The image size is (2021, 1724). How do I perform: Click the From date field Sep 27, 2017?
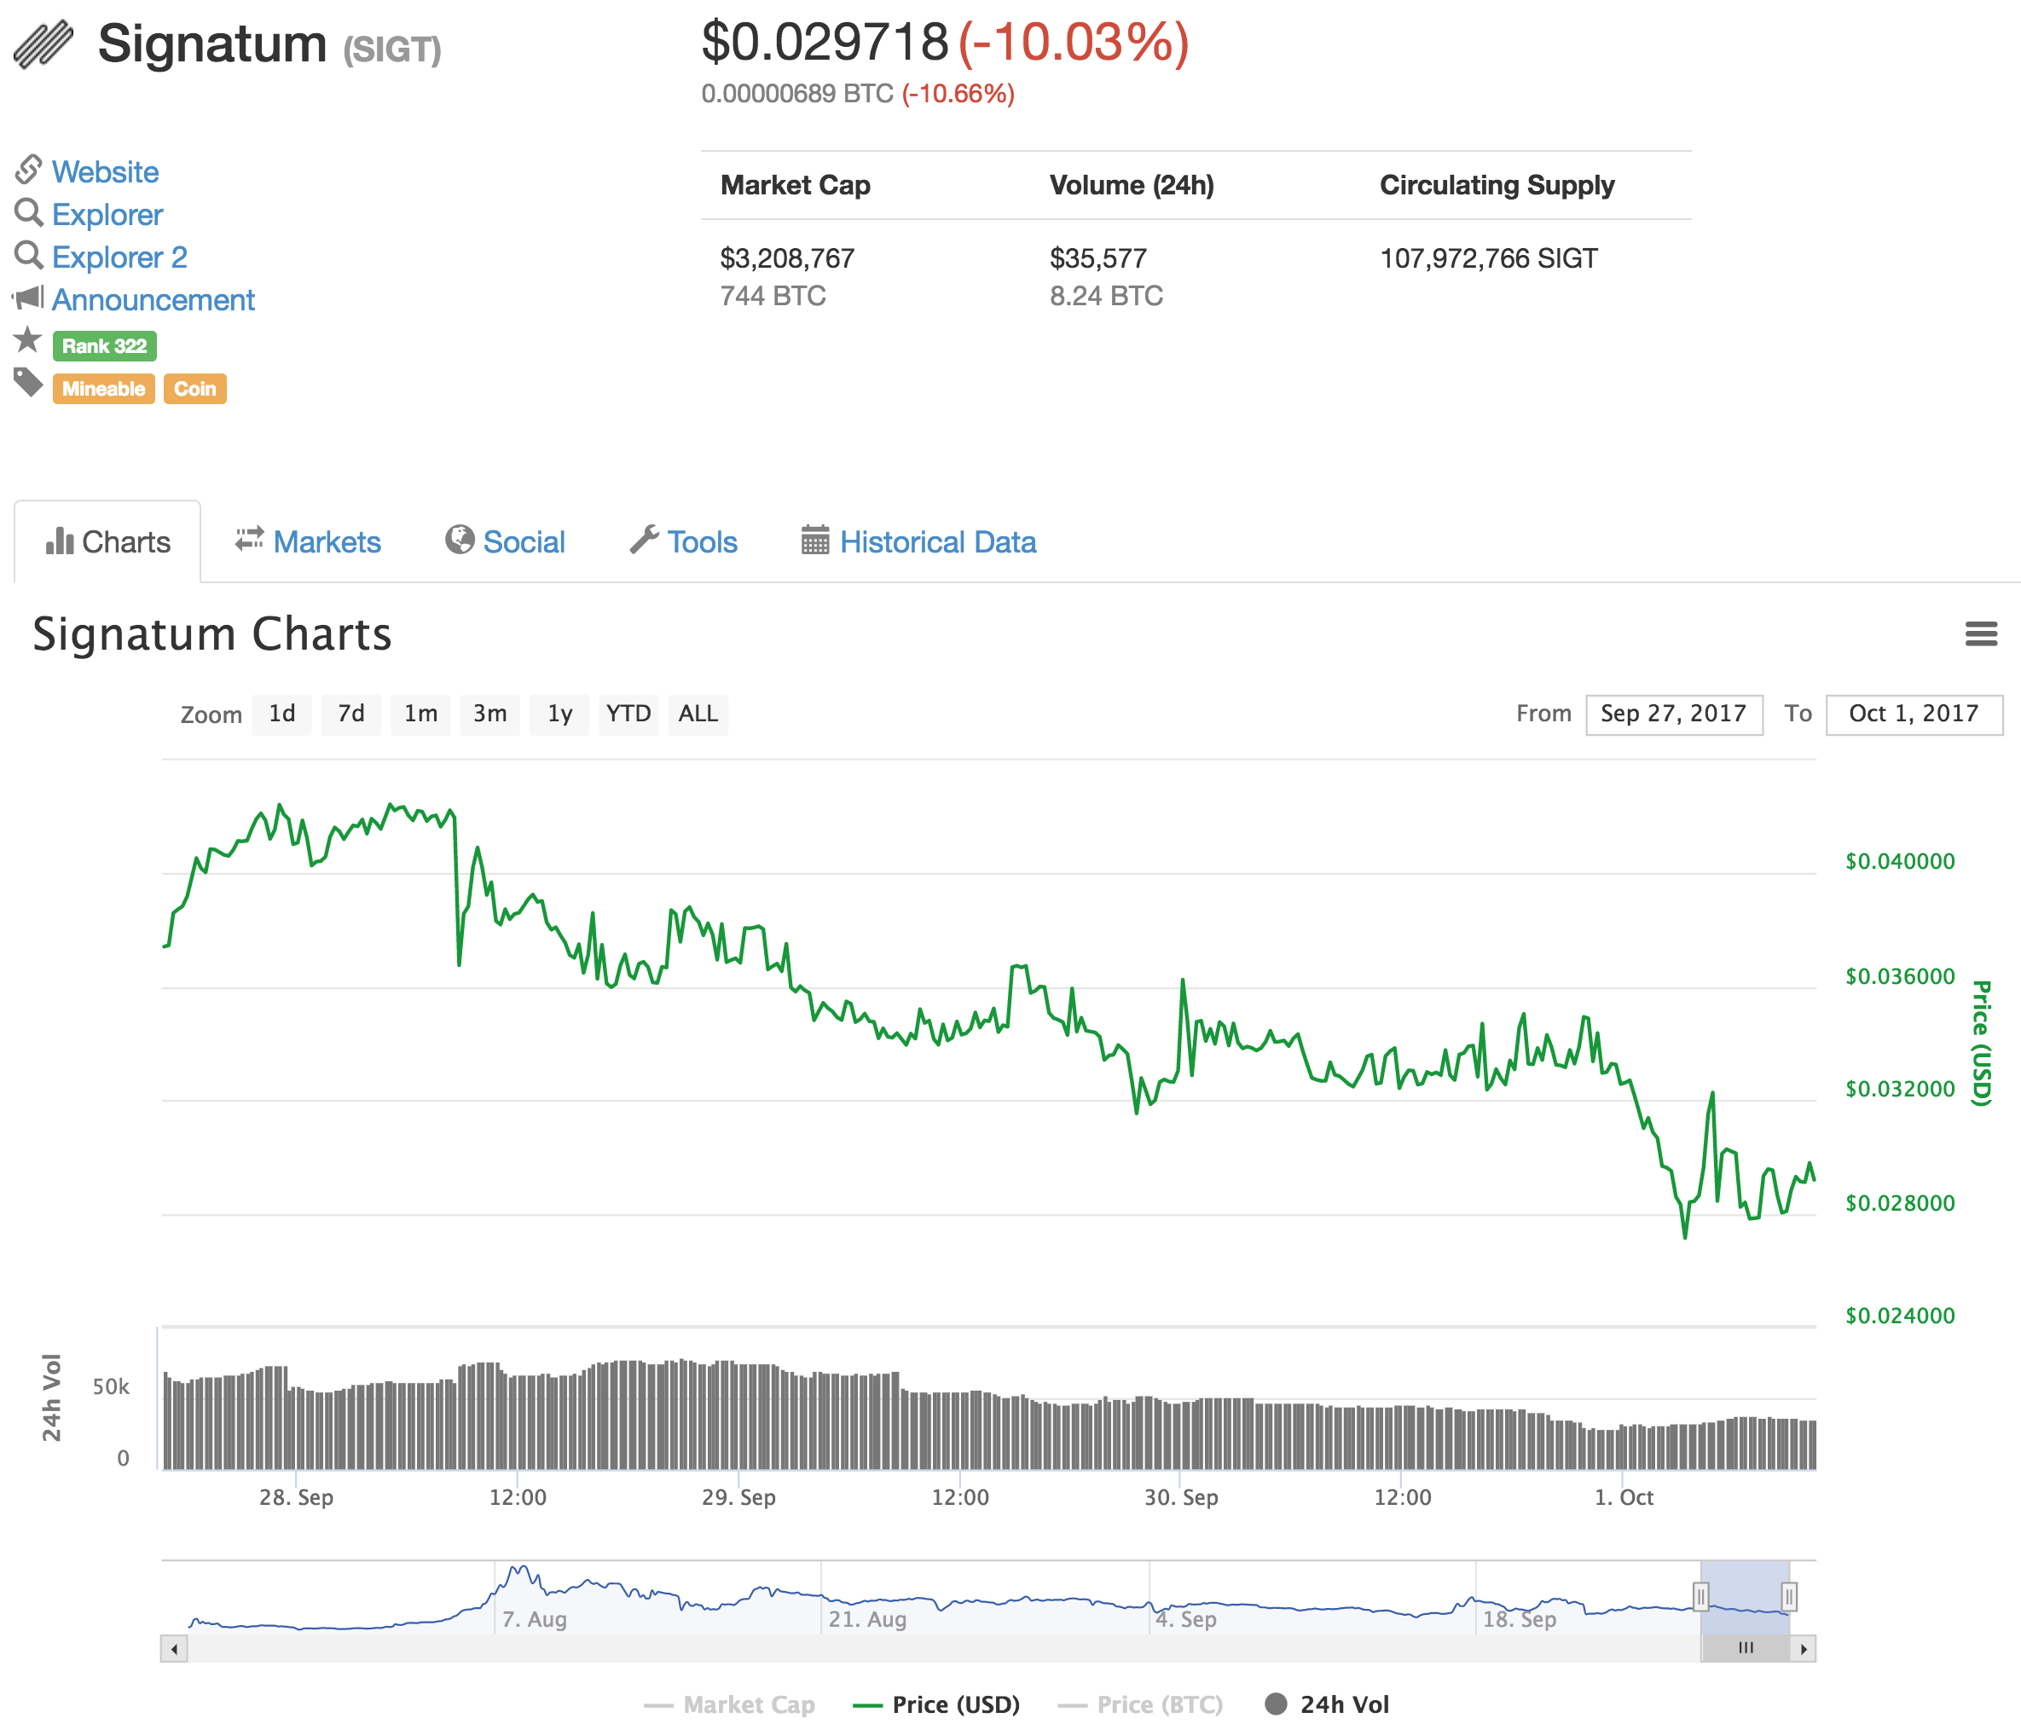[1674, 714]
